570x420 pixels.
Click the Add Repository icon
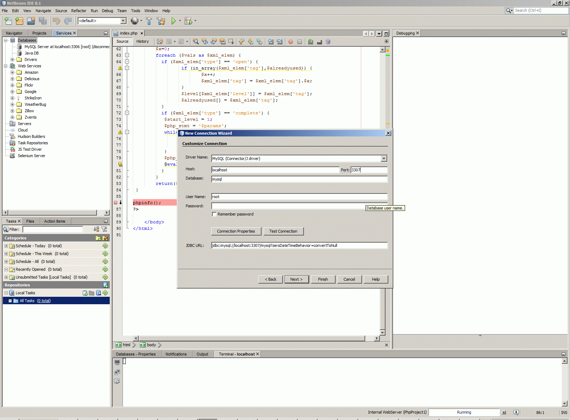click(x=105, y=285)
